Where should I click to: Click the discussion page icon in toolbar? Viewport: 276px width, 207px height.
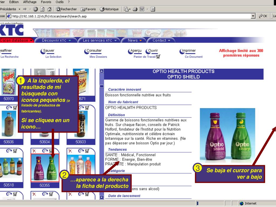point(153,9)
